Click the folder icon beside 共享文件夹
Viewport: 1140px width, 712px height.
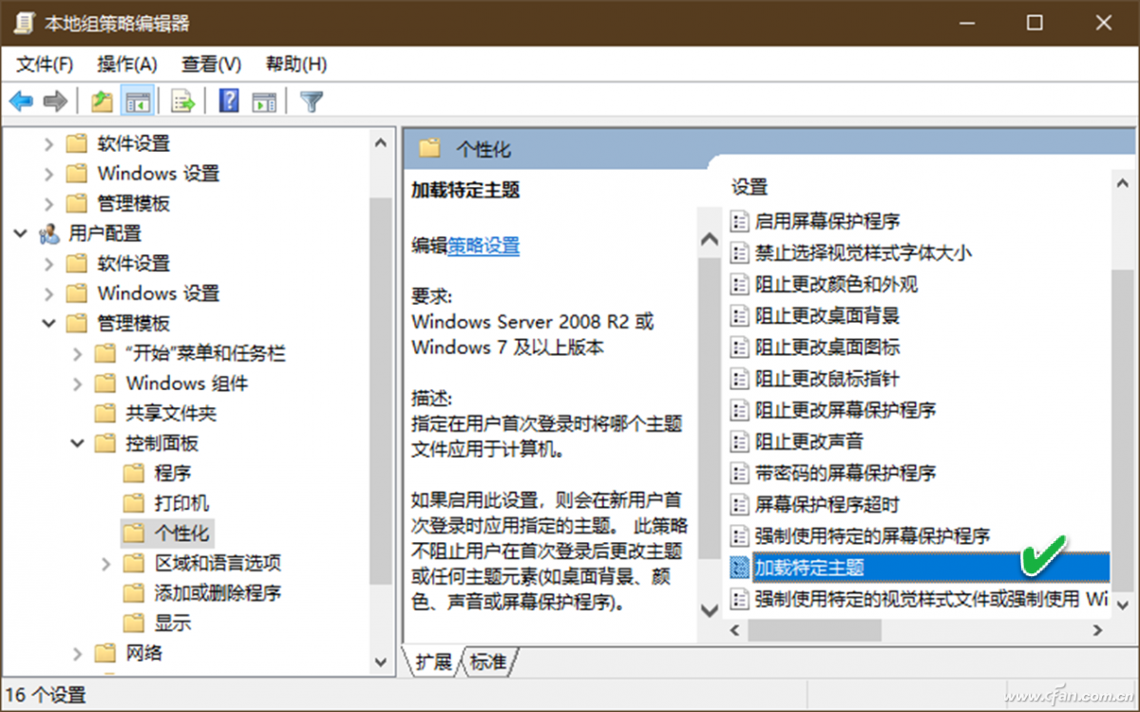tap(105, 413)
